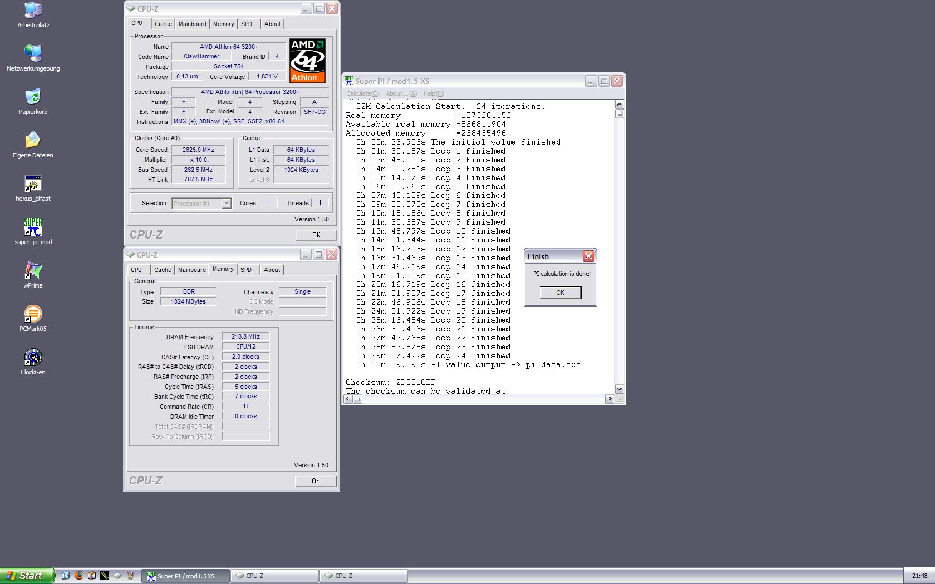Click Super PI vertical scrollbar down arrow

(619, 389)
